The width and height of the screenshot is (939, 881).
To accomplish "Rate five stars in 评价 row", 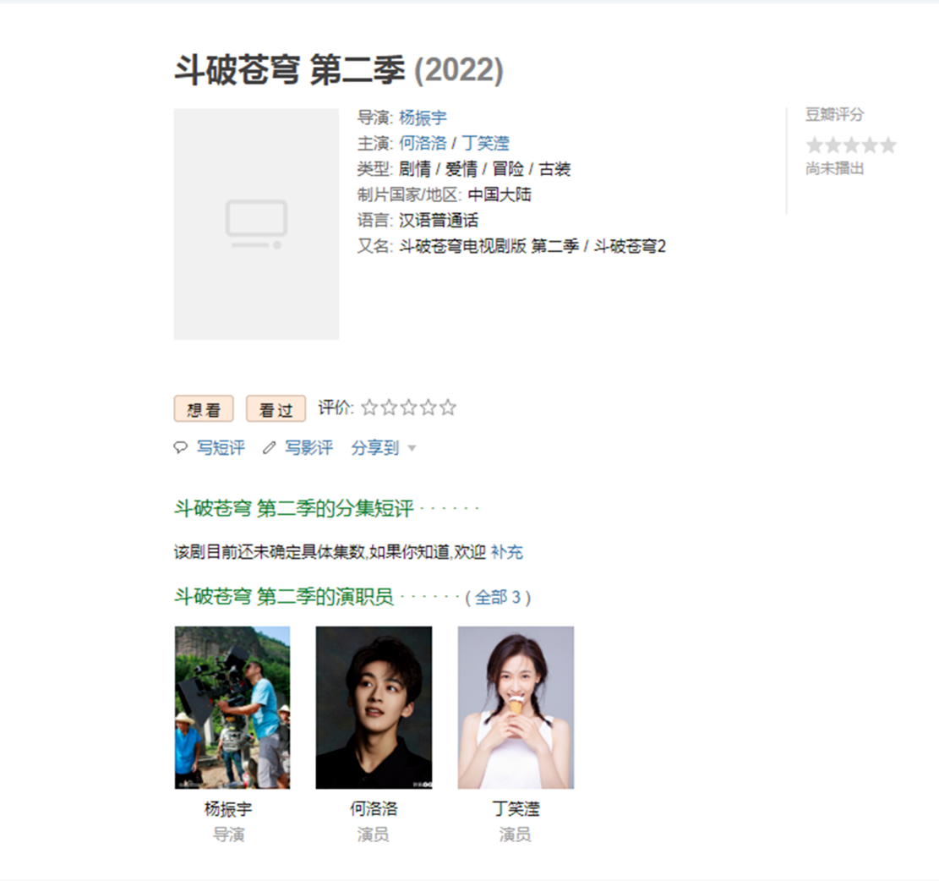I will [447, 408].
